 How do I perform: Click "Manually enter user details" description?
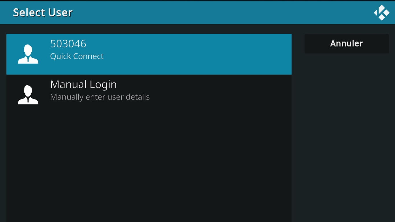pyautogui.click(x=100, y=97)
